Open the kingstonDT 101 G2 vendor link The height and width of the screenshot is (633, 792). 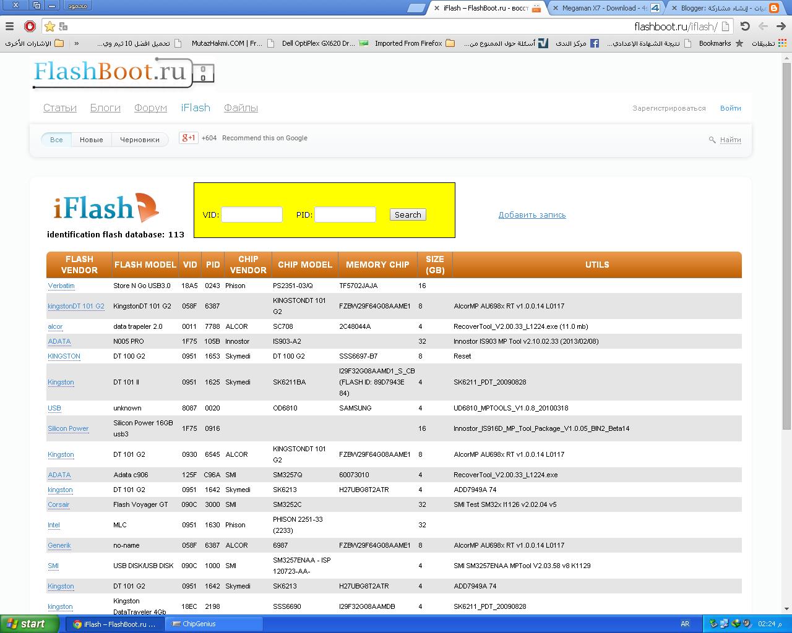[76, 306]
